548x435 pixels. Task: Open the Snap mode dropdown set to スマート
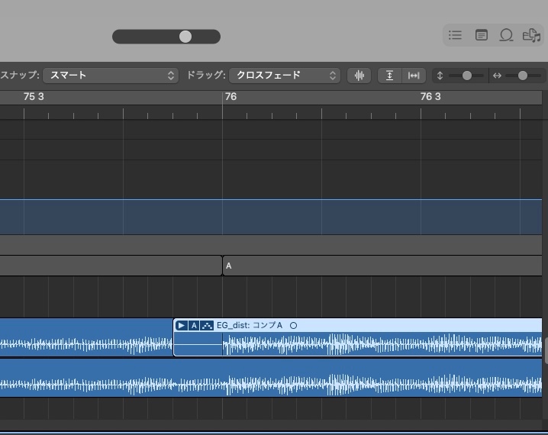[111, 76]
